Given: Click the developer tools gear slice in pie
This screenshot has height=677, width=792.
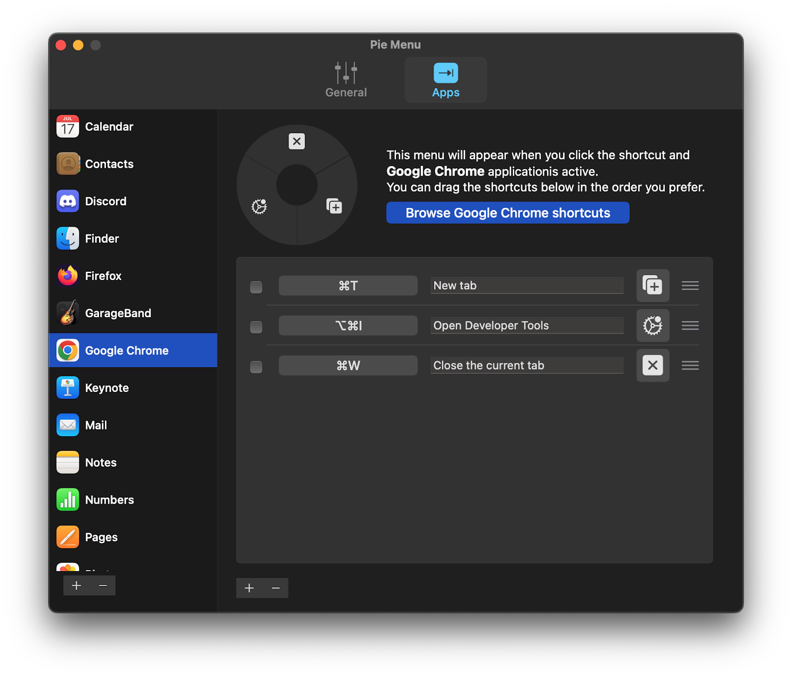Looking at the screenshot, I should 259,206.
